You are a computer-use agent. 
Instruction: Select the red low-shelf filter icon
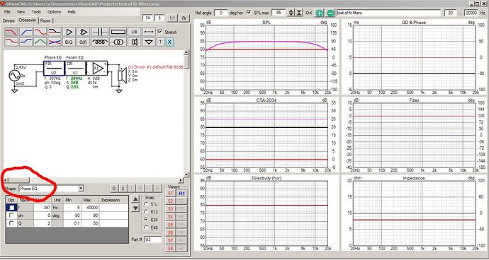pos(11,42)
